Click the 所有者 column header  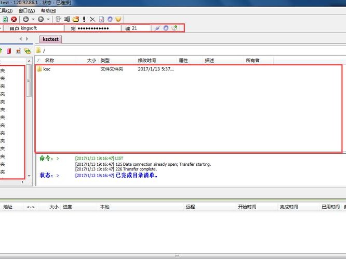tap(252, 61)
